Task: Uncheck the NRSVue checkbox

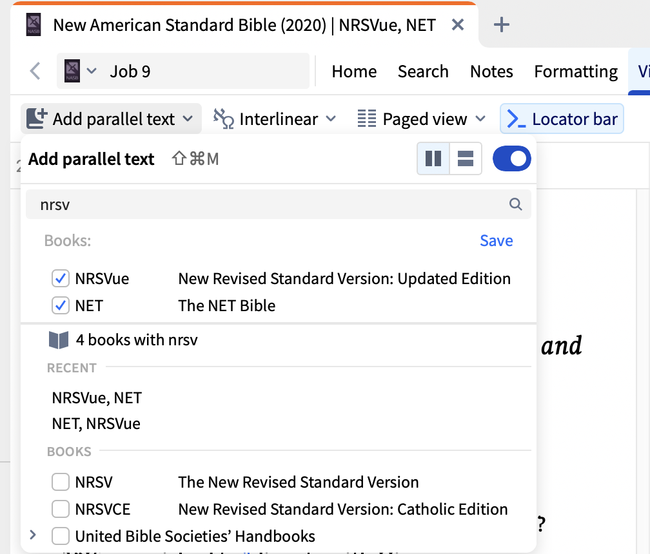Action: [x=61, y=279]
